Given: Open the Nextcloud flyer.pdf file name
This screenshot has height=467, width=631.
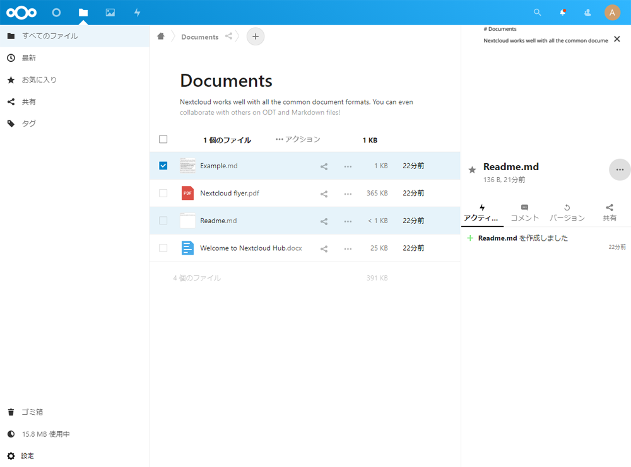Looking at the screenshot, I should 230,193.
